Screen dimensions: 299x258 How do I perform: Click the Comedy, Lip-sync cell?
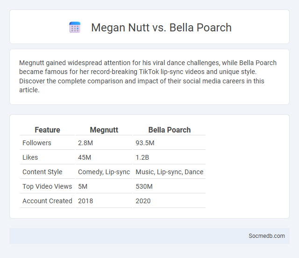pyautogui.click(x=104, y=172)
